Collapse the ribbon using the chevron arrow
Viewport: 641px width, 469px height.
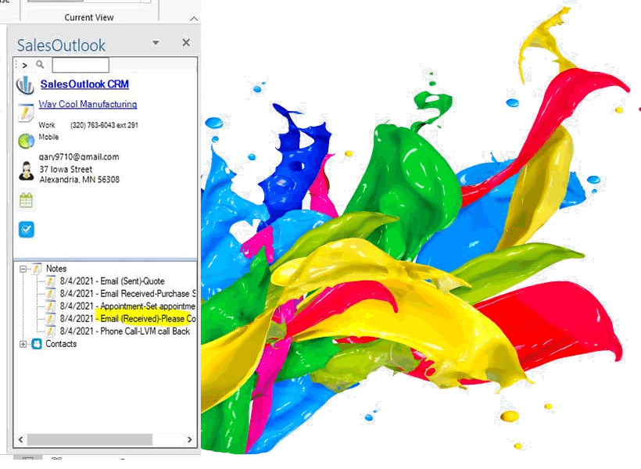tap(194, 18)
